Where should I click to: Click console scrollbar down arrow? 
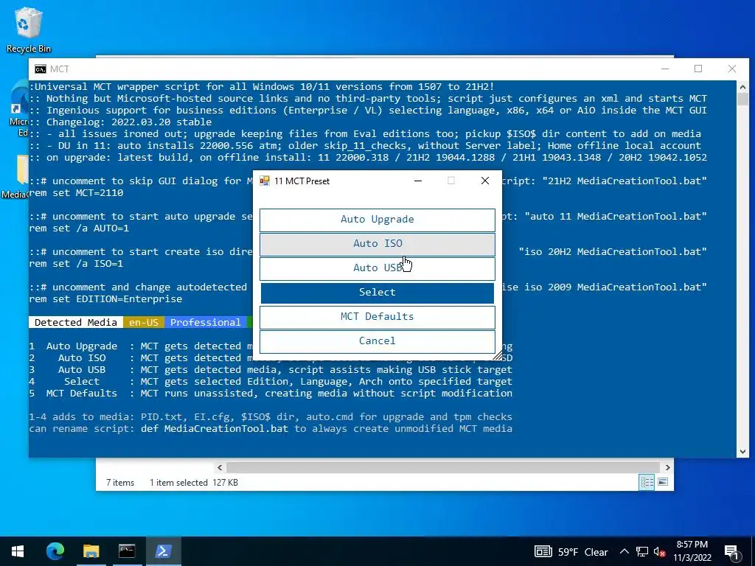742,452
